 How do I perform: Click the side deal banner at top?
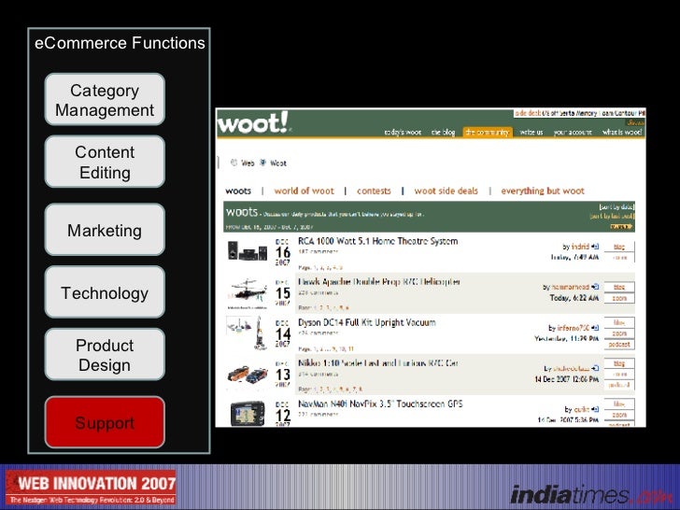580,113
